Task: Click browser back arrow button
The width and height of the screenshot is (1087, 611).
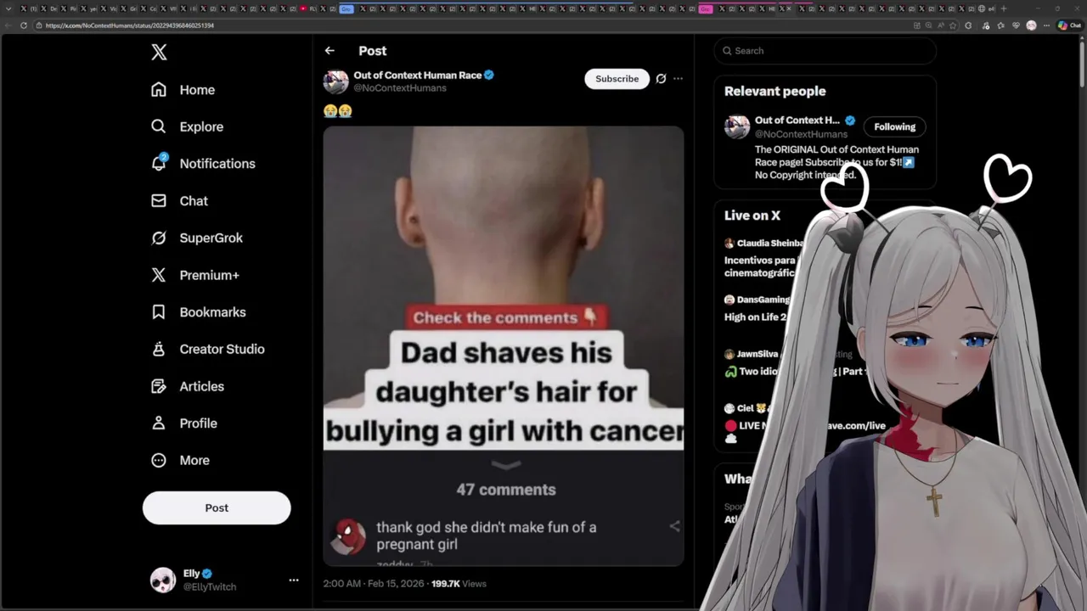Action: click(9, 25)
